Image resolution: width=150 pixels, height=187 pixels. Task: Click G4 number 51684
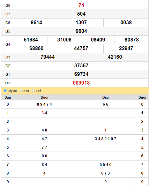(x=31, y=40)
